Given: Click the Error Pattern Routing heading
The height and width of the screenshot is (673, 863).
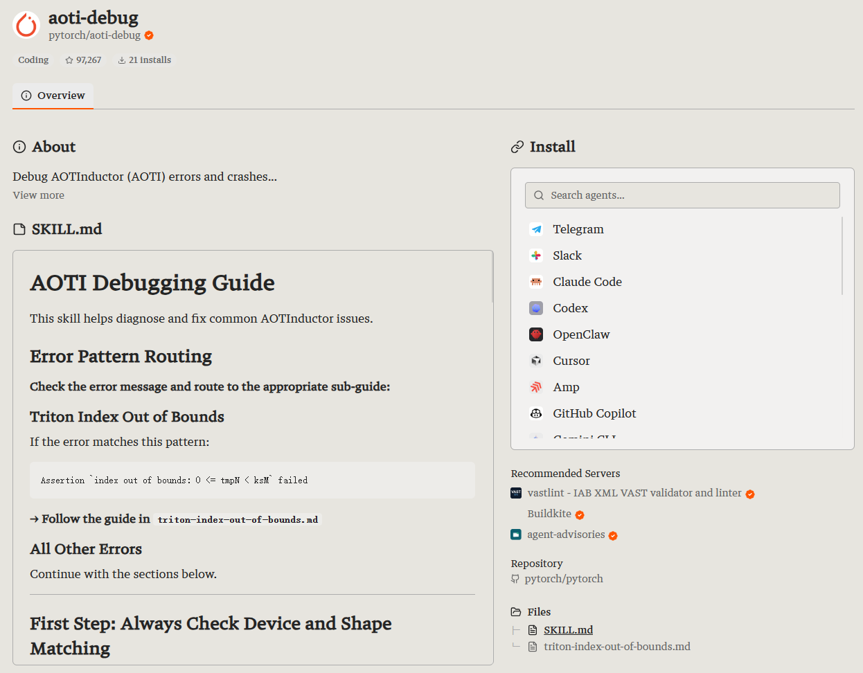Looking at the screenshot, I should coord(121,356).
